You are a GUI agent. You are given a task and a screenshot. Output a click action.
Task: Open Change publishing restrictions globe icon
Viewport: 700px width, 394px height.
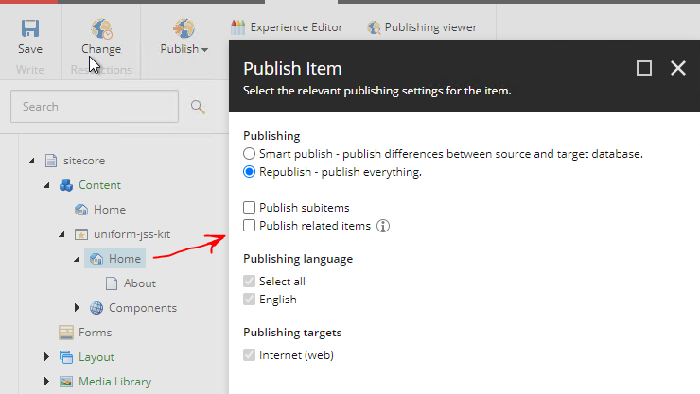(102, 29)
